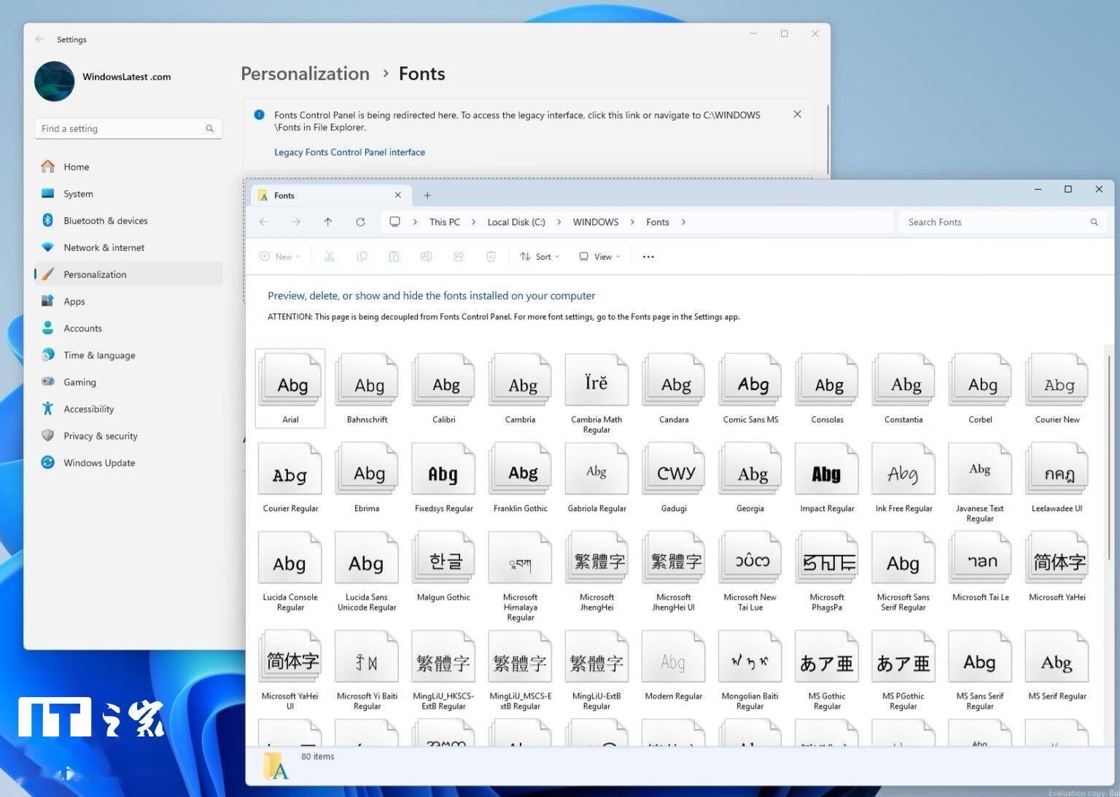Viewport: 1120px width, 797px height.
Task: Close the Fonts tab in File Explorer
Action: (x=397, y=195)
